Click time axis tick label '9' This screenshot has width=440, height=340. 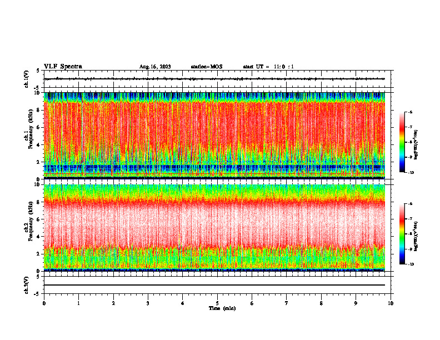[x=356, y=303]
